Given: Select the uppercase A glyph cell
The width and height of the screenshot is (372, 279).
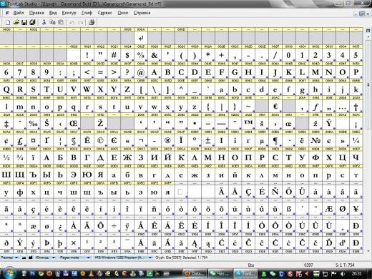Looking at the screenshot, I should pyautogui.click(x=155, y=72).
